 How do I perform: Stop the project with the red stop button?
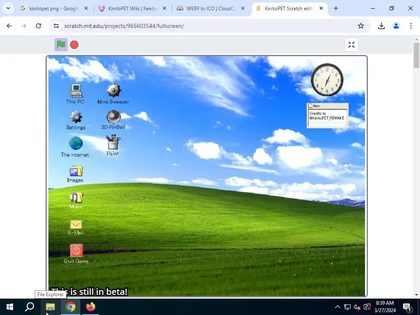tap(74, 45)
